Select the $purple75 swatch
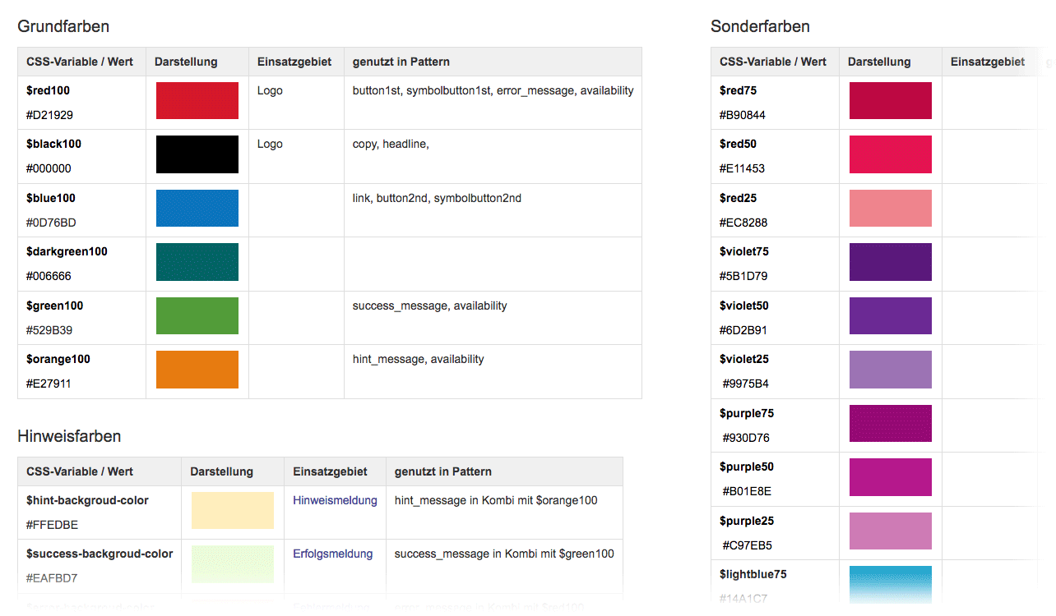 (x=891, y=423)
